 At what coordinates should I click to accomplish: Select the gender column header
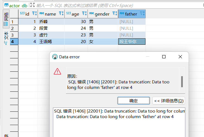coord(103,14)
